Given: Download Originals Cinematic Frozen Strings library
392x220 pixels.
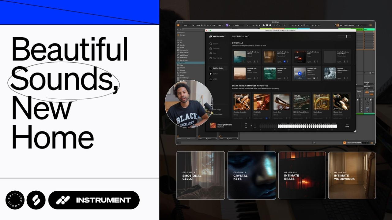Looking at the screenshot, I should pyautogui.click(x=345, y=78).
